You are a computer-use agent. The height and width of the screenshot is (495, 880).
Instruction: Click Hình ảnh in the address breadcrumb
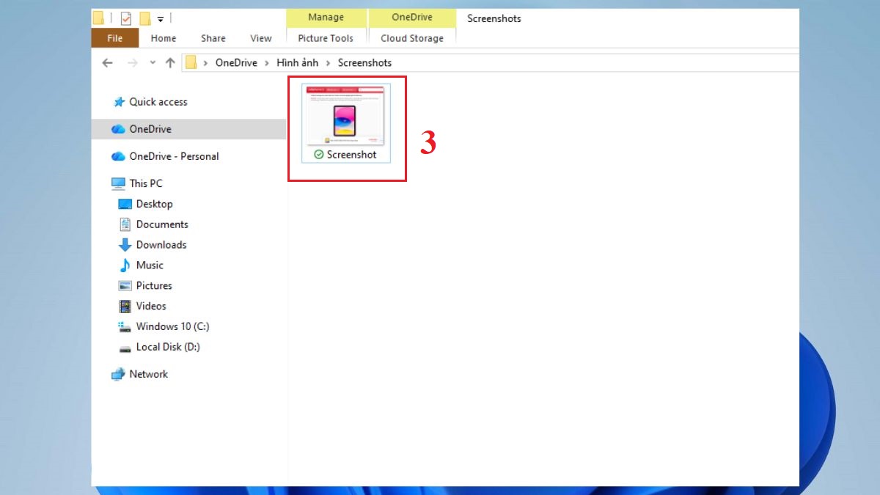pyautogui.click(x=298, y=63)
